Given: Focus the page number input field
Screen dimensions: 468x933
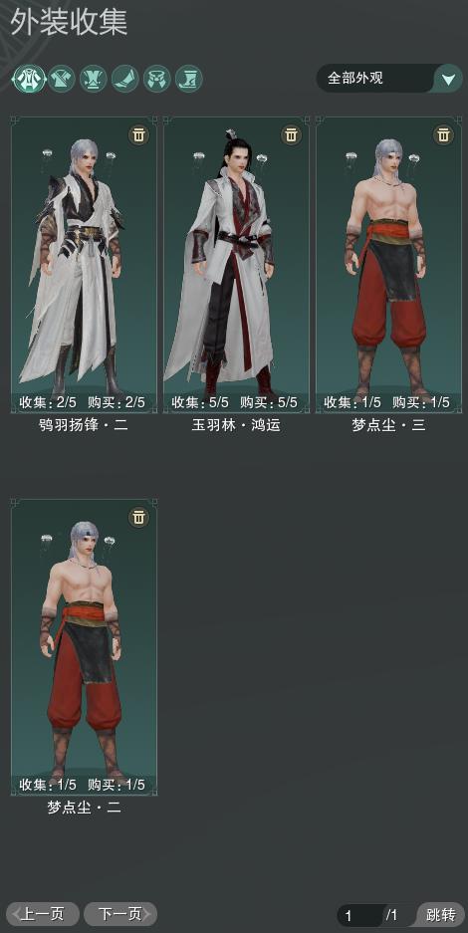Looking at the screenshot, I should pyautogui.click(x=360, y=915).
